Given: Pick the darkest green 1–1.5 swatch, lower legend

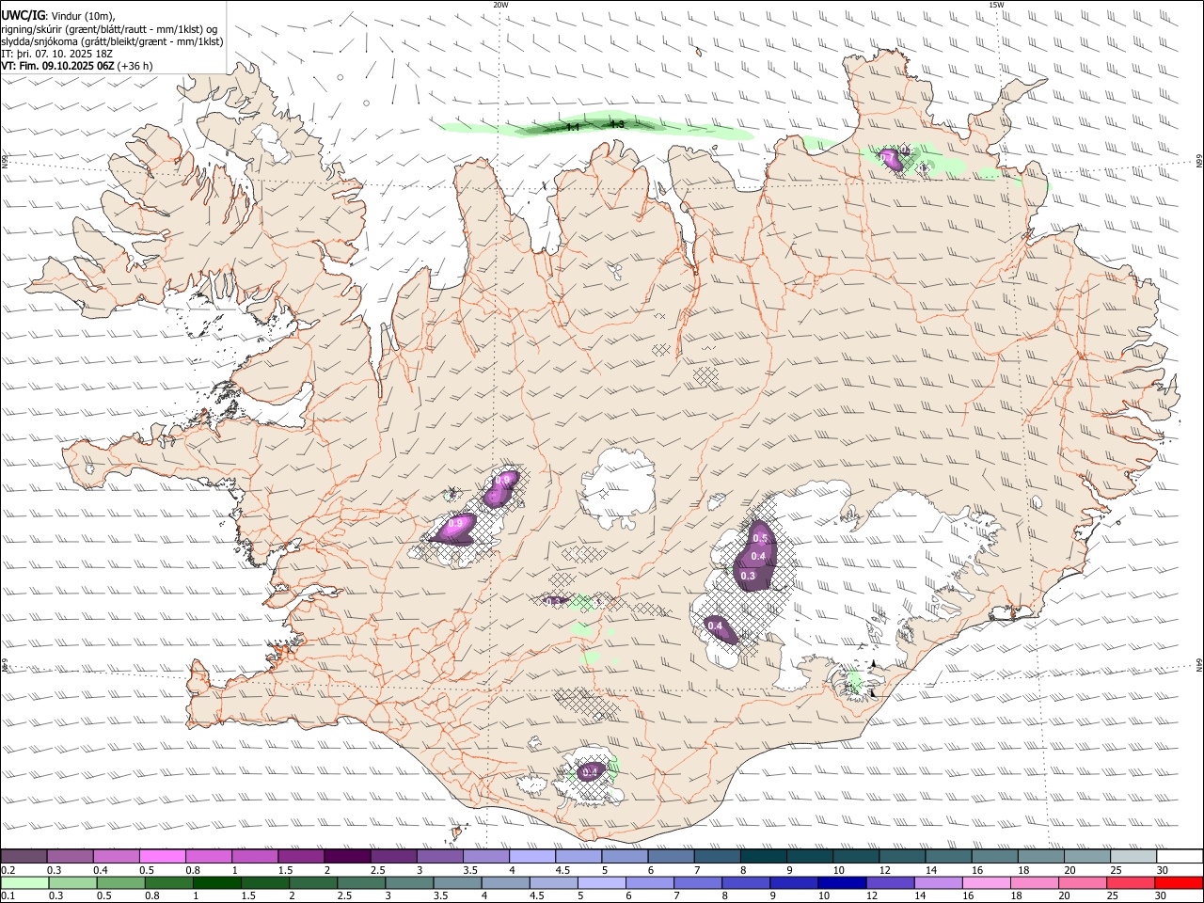Looking at the screenshot, I should 216,882.
